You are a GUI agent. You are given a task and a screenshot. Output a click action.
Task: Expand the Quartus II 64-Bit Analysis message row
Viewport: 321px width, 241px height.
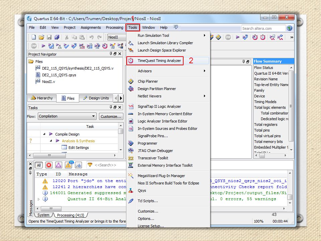(38, 199)
